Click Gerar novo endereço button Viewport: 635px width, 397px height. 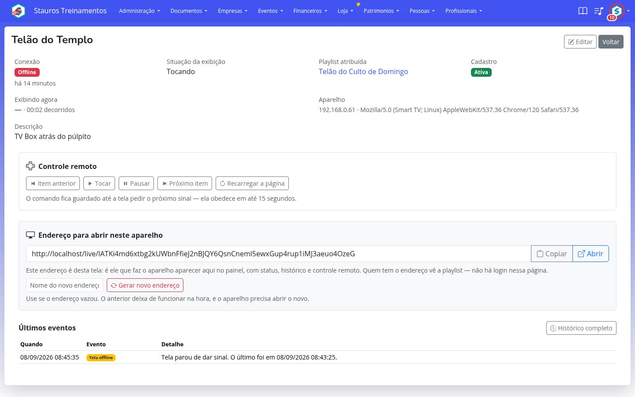point(145,285)
